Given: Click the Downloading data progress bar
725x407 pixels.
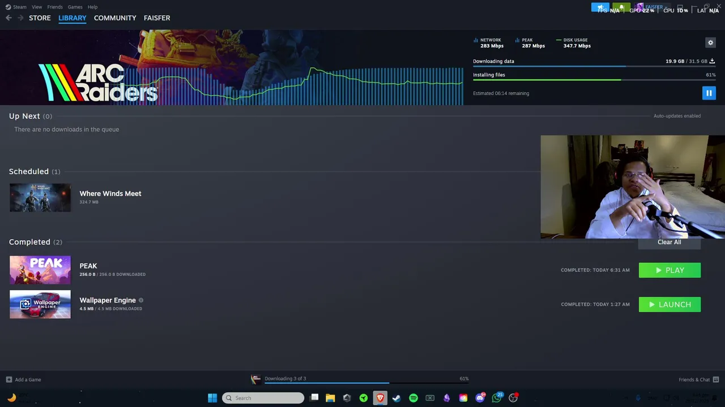Looking at the screenshot, I should pos(594,67).
